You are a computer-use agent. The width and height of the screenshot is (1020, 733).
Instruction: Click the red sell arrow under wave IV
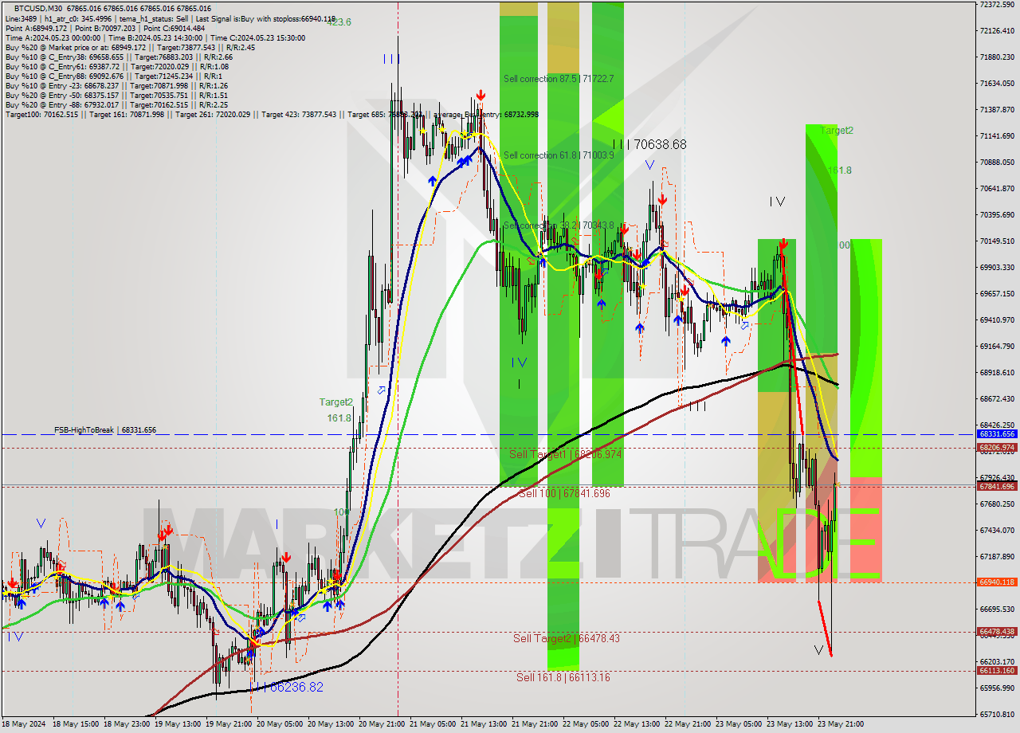[783, 243]
